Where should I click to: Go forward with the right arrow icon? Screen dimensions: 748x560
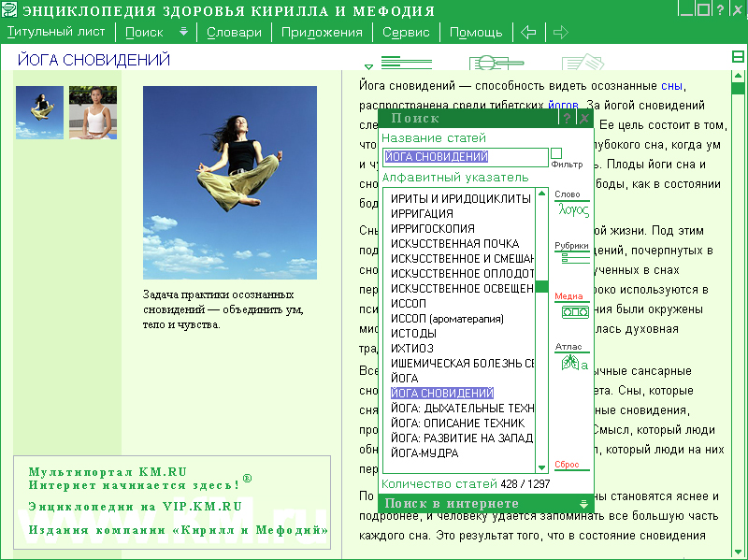click(x=560, y=33)
